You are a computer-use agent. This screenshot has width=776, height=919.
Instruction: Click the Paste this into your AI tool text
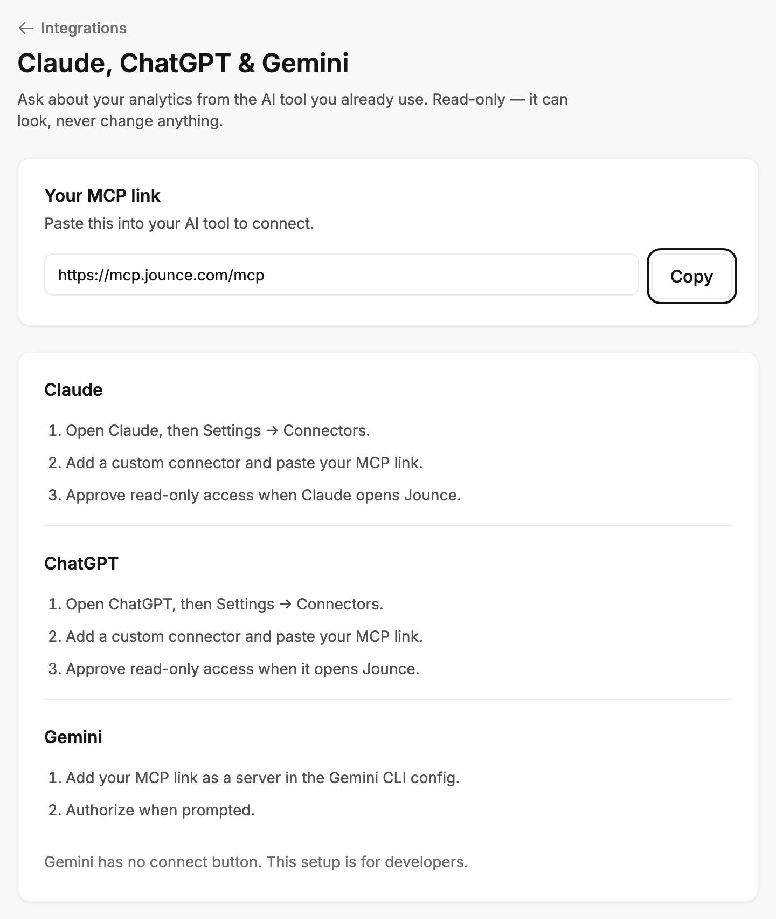coord(179,223)
